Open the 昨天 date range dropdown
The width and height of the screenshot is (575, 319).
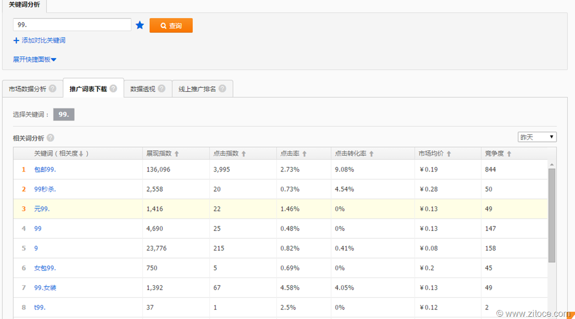coord(537,137)
